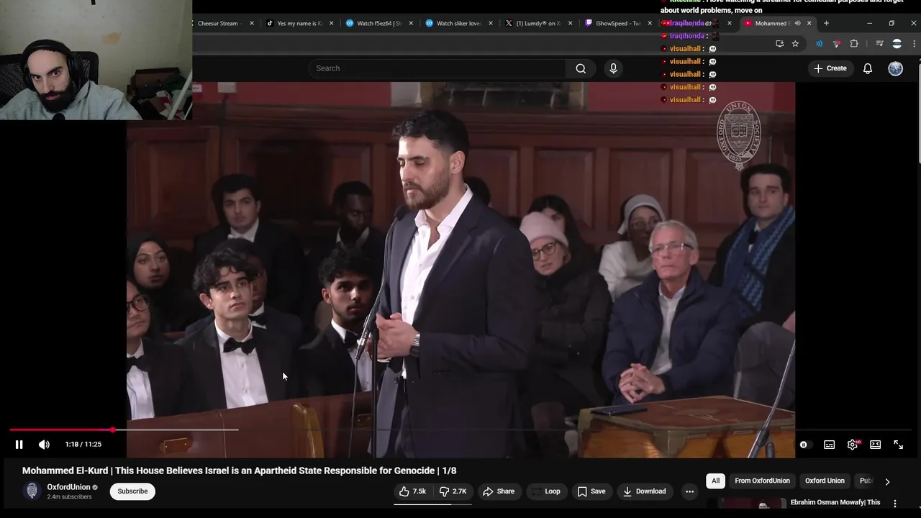Open the Chrome profile avatar

click(x=897, y=44)
